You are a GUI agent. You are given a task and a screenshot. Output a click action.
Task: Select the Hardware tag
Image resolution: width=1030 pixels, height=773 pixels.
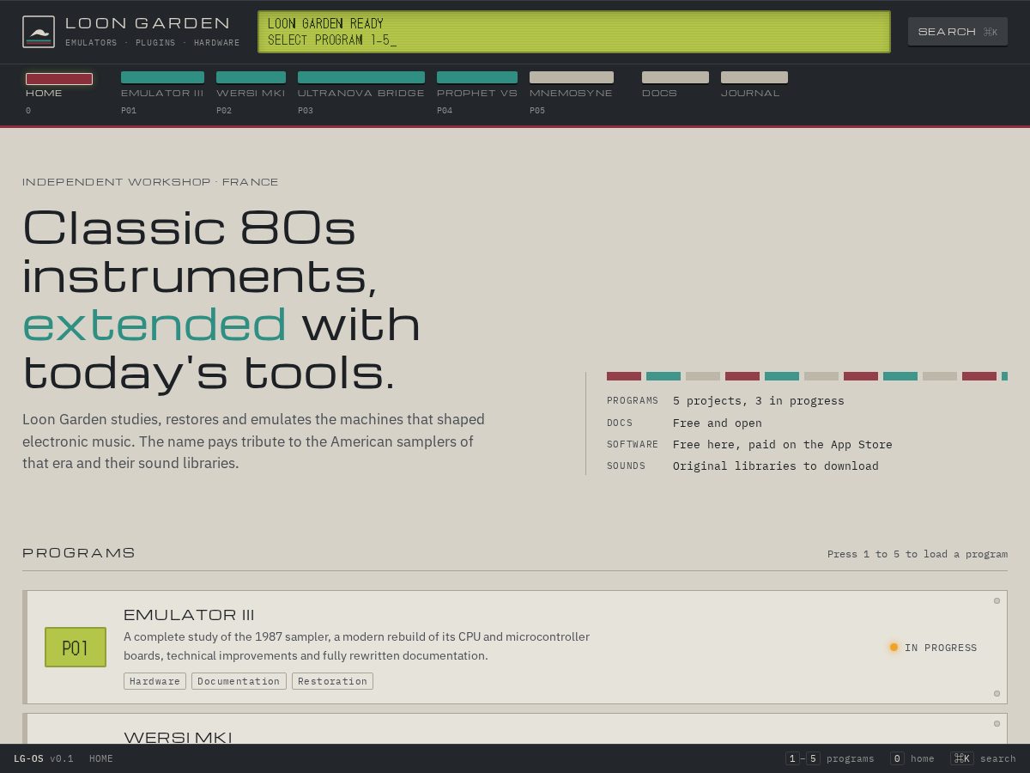[154, 681]
